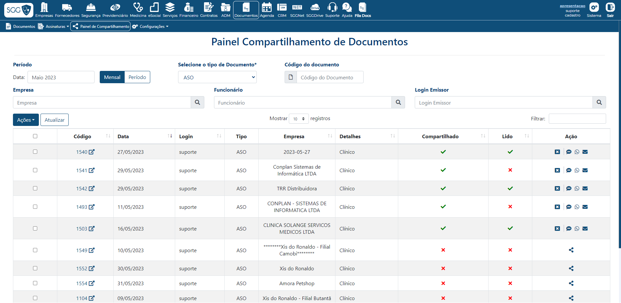Click into the Filtrar text field
This screenshot has width=621, height=303.
tap(577, 119)
